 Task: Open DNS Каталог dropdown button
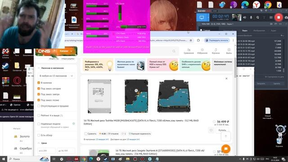point(66,51)
